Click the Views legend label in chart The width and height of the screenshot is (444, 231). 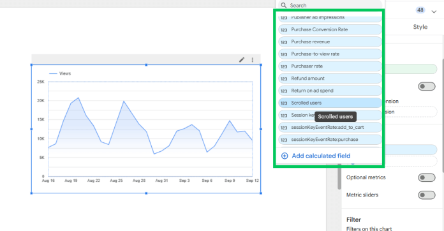65,73
